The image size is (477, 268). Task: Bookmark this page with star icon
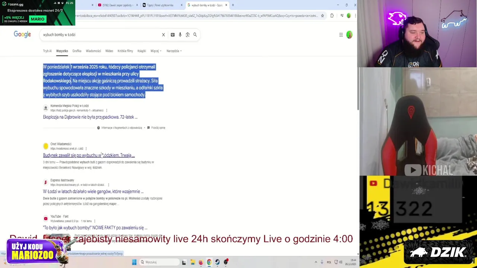322,16
